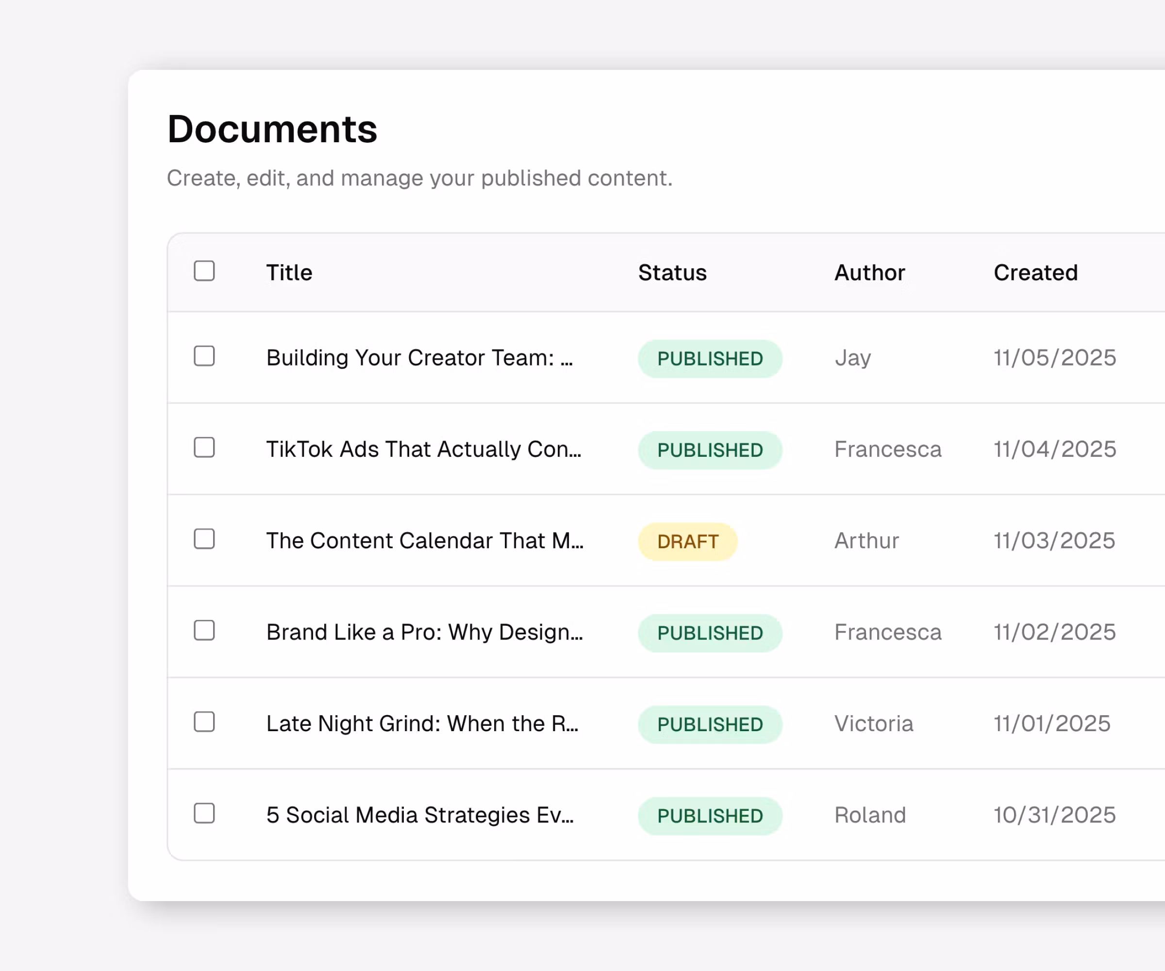Sort by the Created column header
This screenshot has height=971, width=1165.
1035,272
